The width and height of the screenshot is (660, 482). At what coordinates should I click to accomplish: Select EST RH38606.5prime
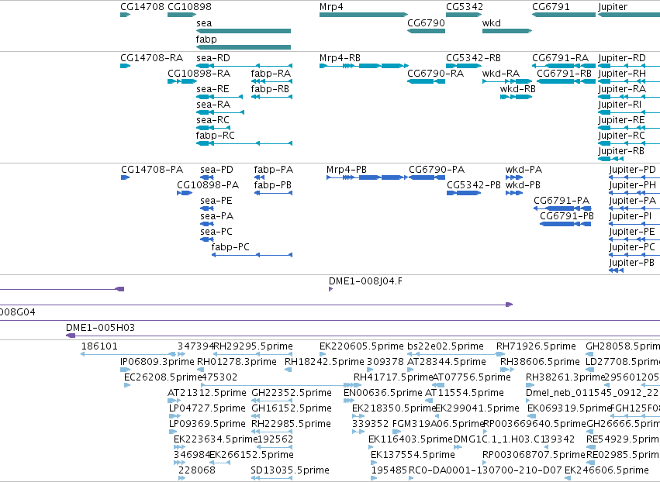507,370
